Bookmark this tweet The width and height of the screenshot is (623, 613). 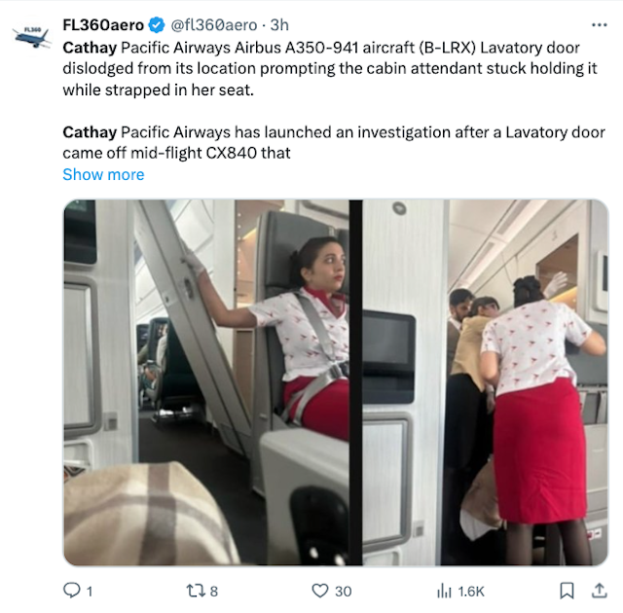coord(567,590)
